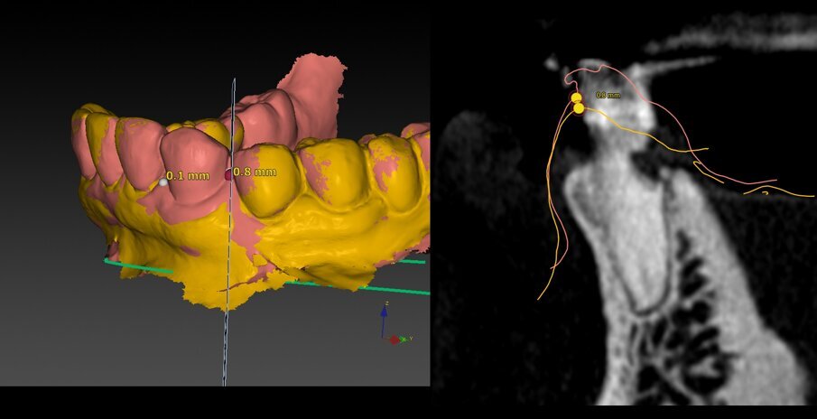The height and width of the screenshot is (419, 817).
Task: Click the vertical section plane line
Action: click(x=229, y=232)
